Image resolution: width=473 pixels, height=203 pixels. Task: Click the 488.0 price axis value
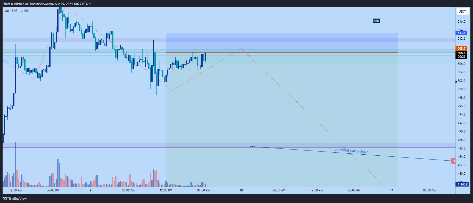coord(461,140)
